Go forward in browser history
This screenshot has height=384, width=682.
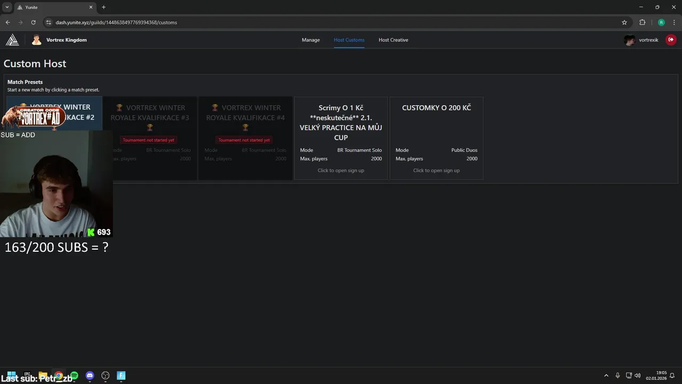[20, 22]
